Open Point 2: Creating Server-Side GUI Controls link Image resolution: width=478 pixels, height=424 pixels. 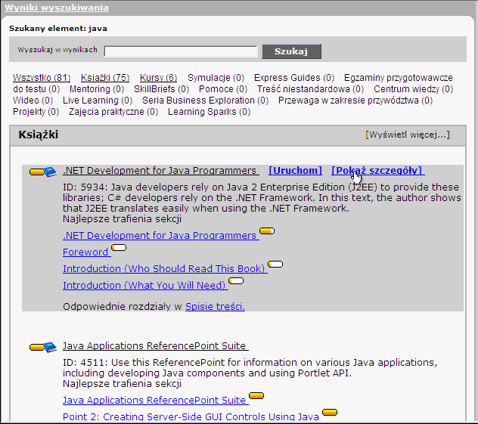(191, 416)
